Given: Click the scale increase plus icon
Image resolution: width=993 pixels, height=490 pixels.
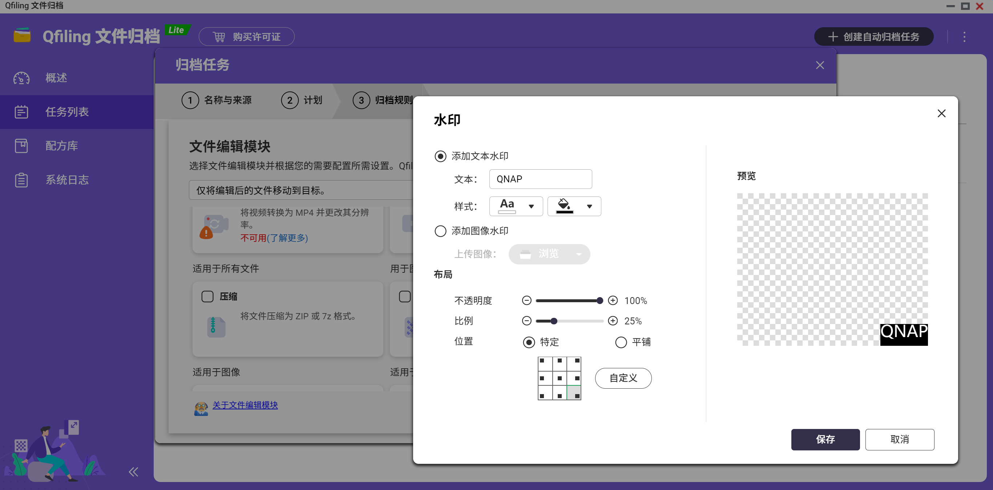Looking at the screenshot, I should (x=613, y=321).
